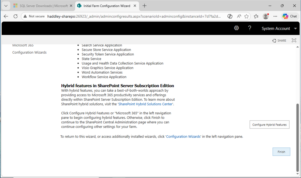Viewport: 301px width, 178px height.
Task: Open Configuration Wizards in left navigation
Action: click(x=29, y=52)
